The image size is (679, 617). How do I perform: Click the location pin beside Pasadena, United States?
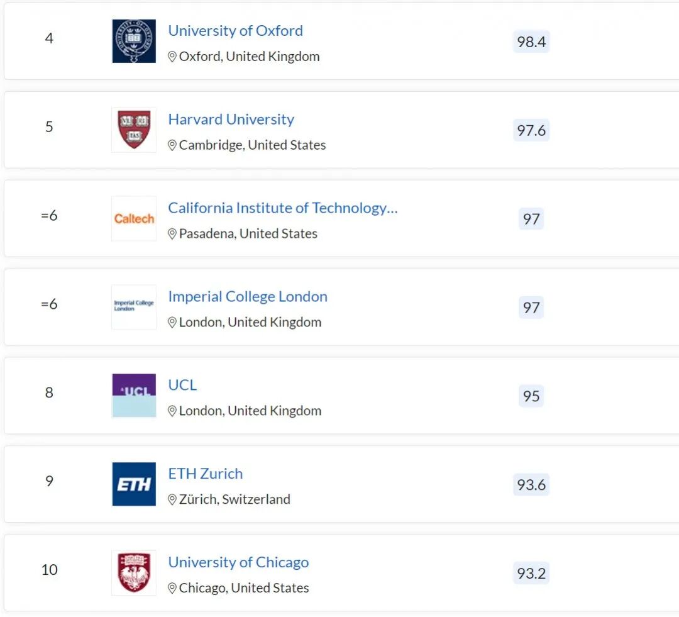click(x=172, y=234)
